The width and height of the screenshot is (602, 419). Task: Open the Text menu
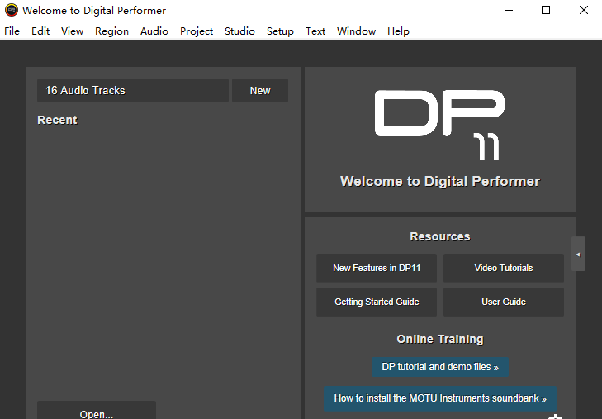[x=315, y=31]
